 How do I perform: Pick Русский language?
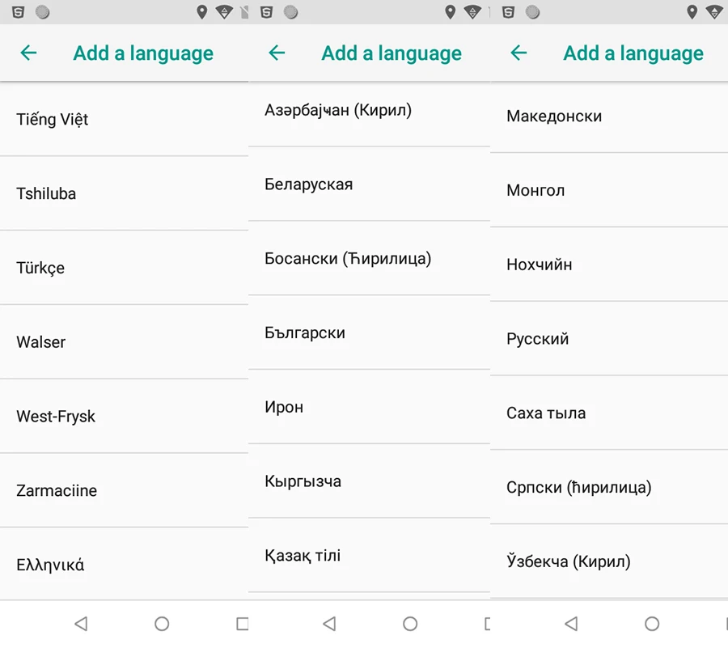pos(609,339)
